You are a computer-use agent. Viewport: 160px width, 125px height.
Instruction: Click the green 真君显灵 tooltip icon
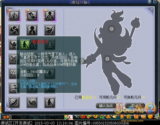click(x=25, y=45)
